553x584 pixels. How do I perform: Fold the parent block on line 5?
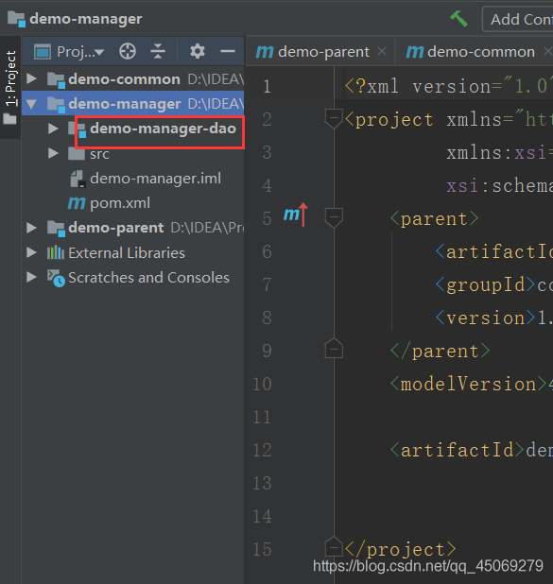[x=334, y=217]
